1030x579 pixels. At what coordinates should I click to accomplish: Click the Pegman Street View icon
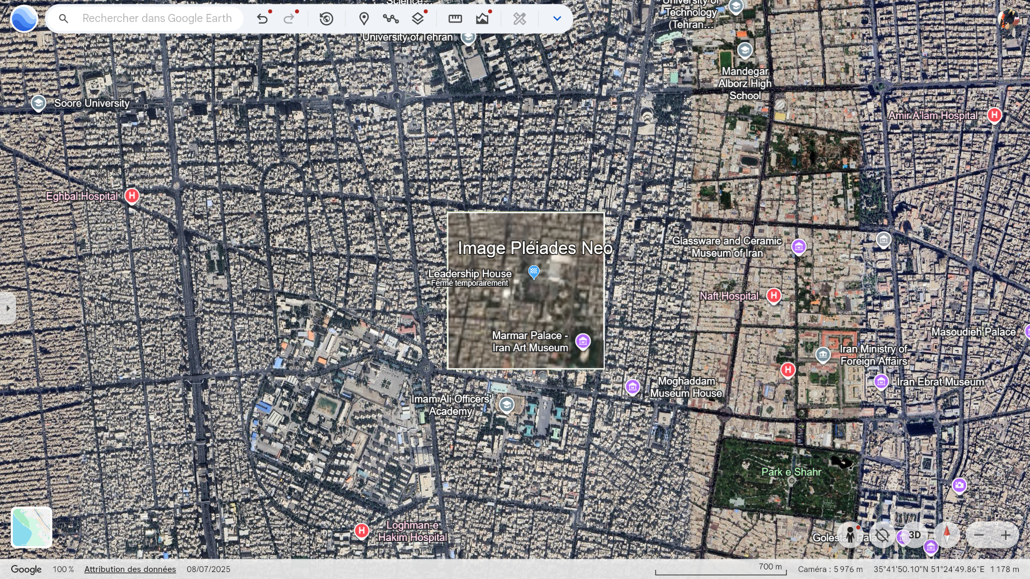(850, 535)
